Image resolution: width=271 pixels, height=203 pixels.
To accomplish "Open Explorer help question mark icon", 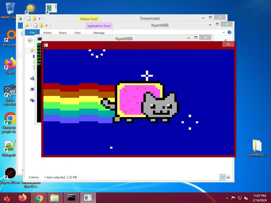I will [229, 32].
